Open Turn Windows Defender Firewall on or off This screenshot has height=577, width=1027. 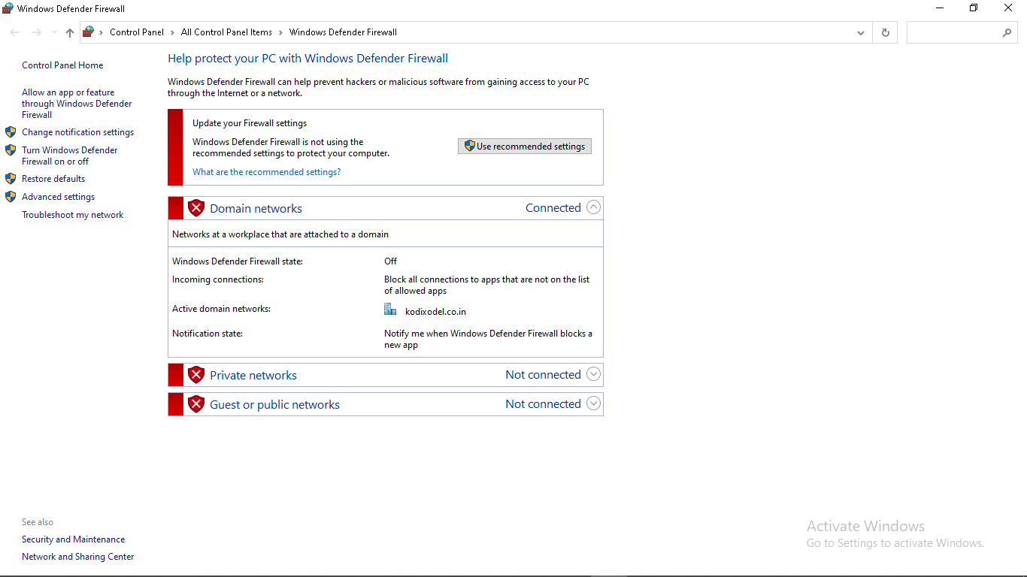tap(70, 156)
